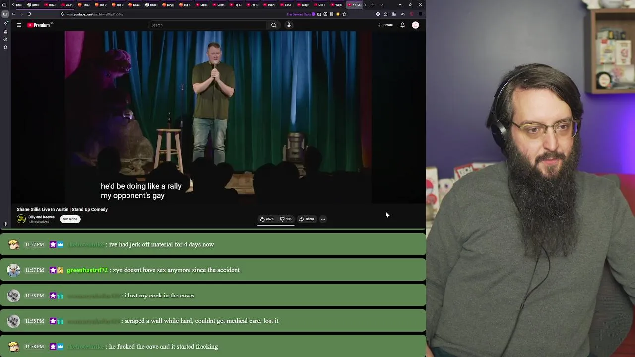
Task: Go to YouTube Premium home logo
Action: 39,25
